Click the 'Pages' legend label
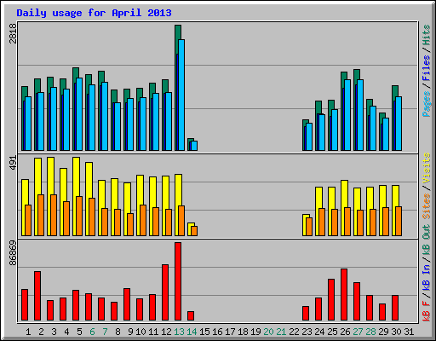436x341 pixels. pyautogui.click(x=427, y=104)
